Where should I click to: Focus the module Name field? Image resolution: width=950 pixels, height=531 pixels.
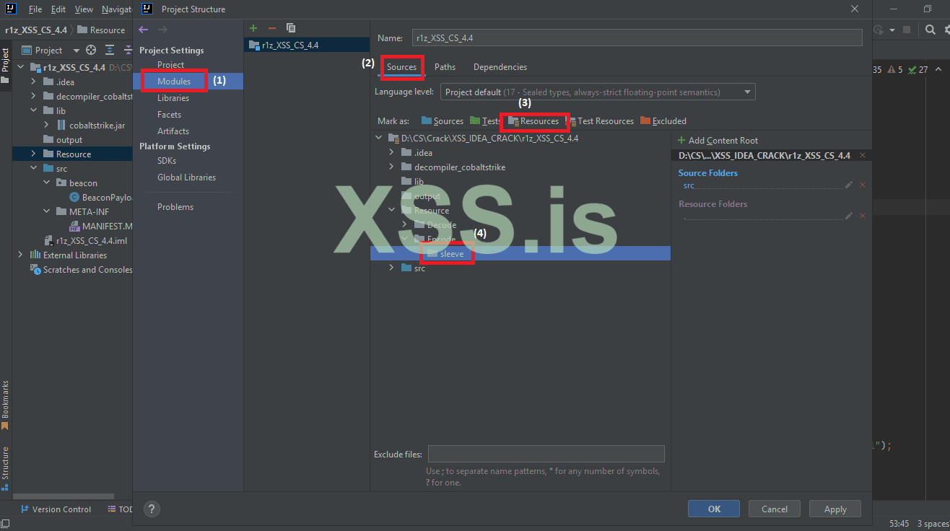click(637, 38)
